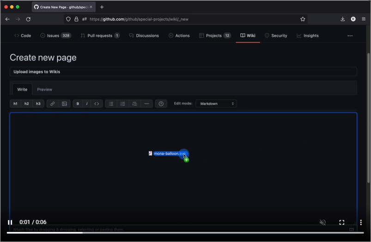
Task: Click the tracking protection shield icon
Action: (x=68, y=19)
